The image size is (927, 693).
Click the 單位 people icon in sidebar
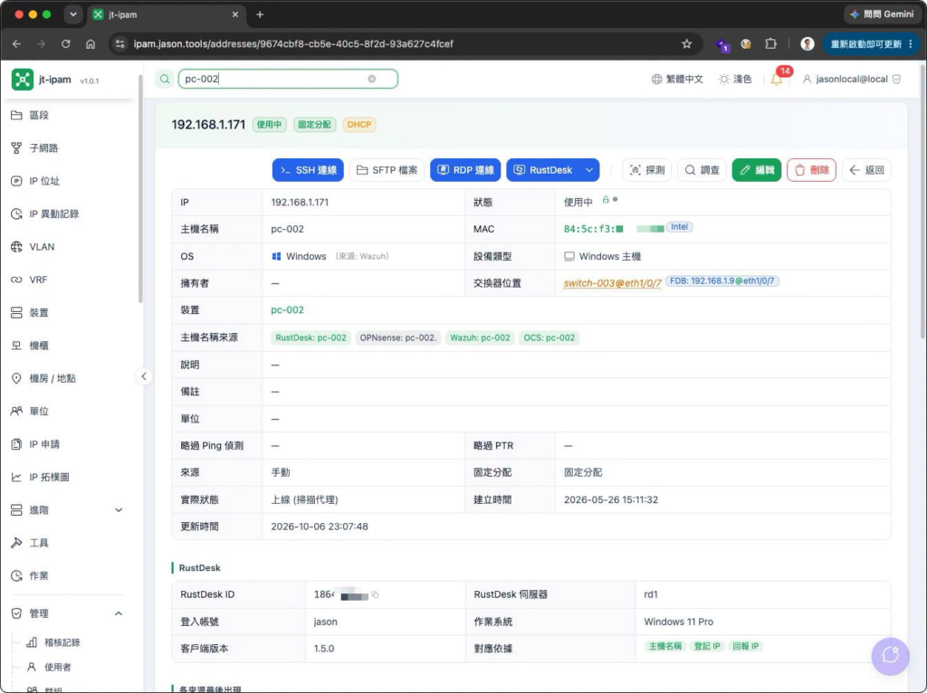16,412
